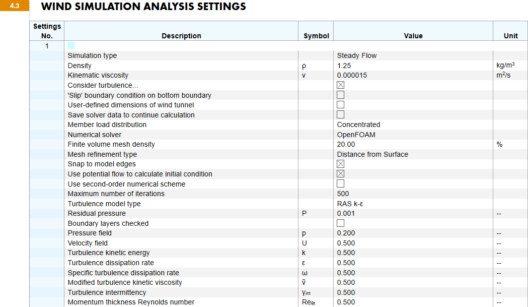Uncheck the Snap to model edges box
The image size is (528, 307).
[x=341, y=164]
